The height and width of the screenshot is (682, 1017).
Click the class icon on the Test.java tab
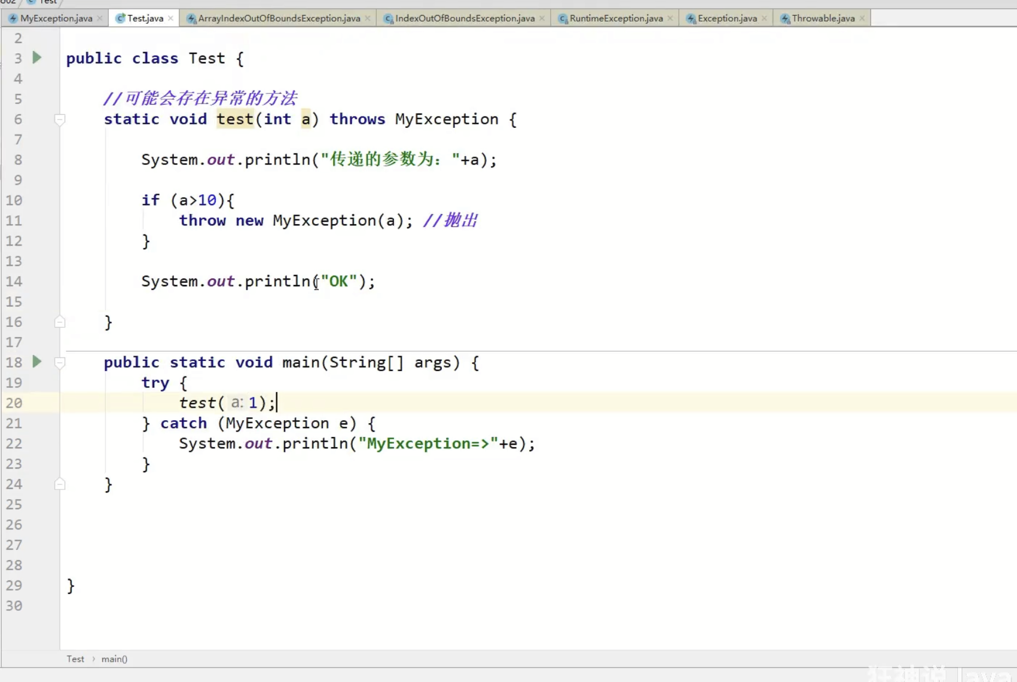(x=120, y=19)
